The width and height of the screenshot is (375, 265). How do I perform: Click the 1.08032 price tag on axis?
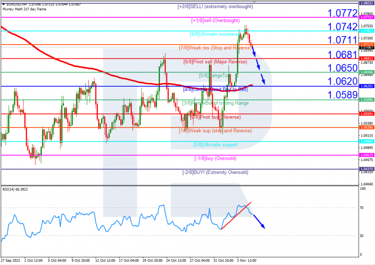coord(367,3)
